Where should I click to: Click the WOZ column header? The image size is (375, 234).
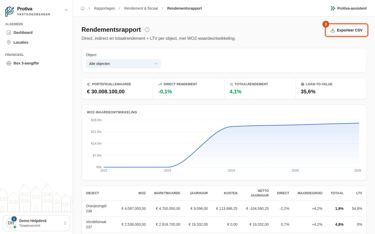(142, 193)
